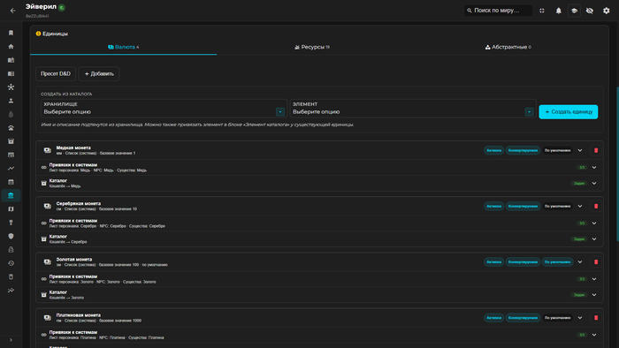
Task: Click text 'Кошелёк → Золото'
Action: click(66, 298)
